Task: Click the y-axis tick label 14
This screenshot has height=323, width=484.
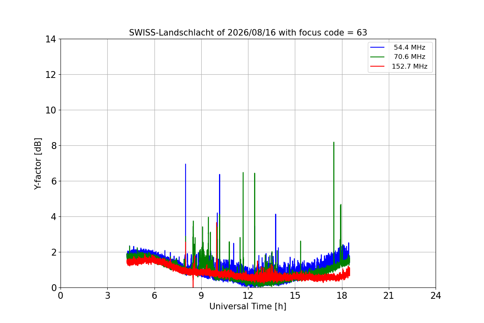Action: (51, 39)
